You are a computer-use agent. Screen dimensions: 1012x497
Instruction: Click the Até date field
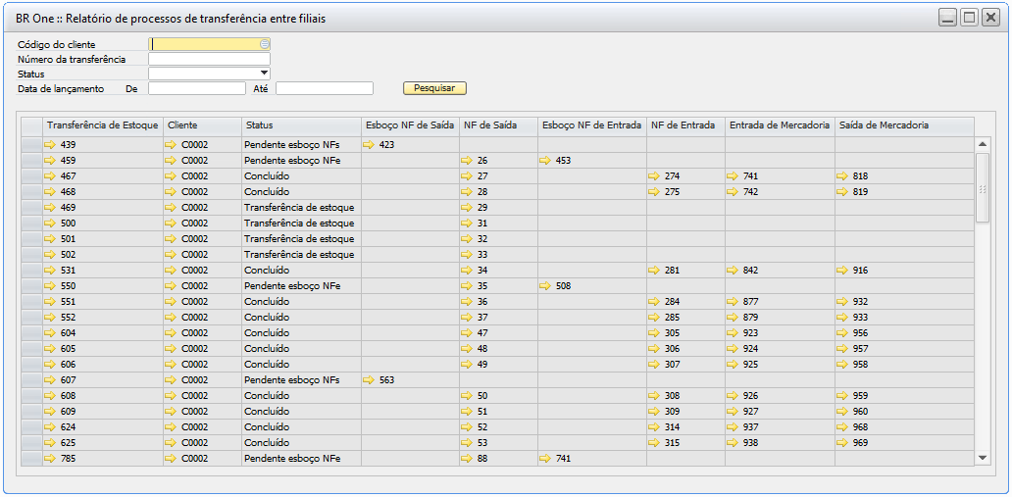[324, 88]
